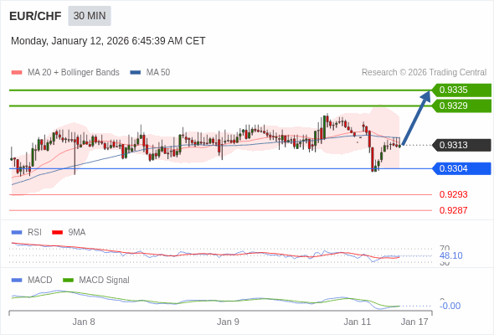This screenshot has height=335, width=494.
Task: Click the MACD legend label
Action: click(40, 281)
